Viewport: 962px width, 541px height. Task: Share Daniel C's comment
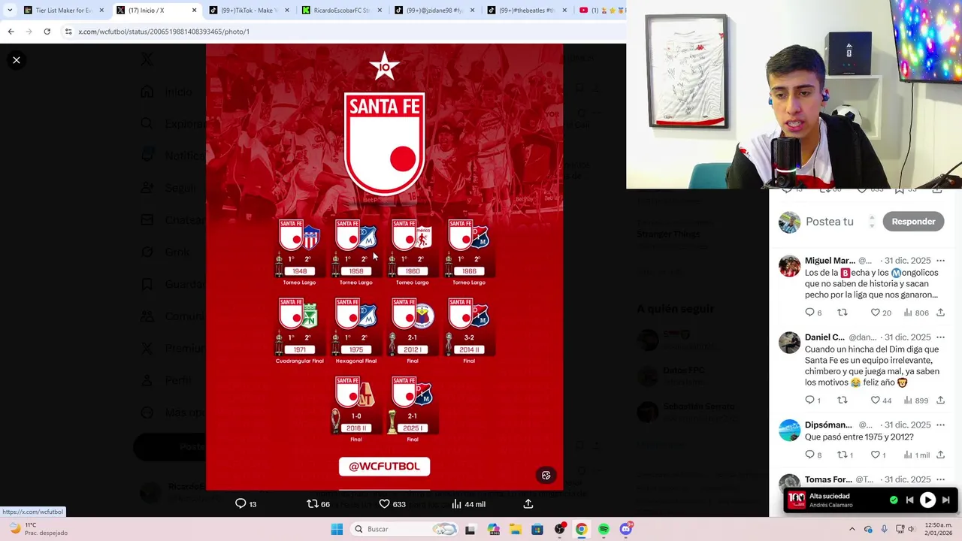click(x=940, y=400)
